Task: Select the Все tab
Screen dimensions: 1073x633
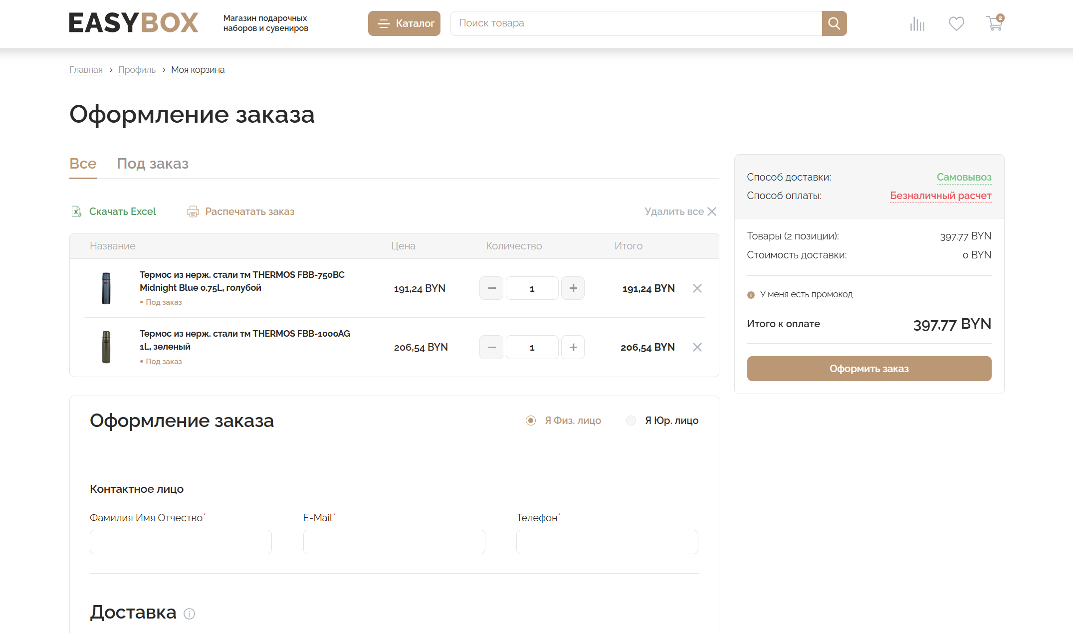Action: [x=83, y=164]
